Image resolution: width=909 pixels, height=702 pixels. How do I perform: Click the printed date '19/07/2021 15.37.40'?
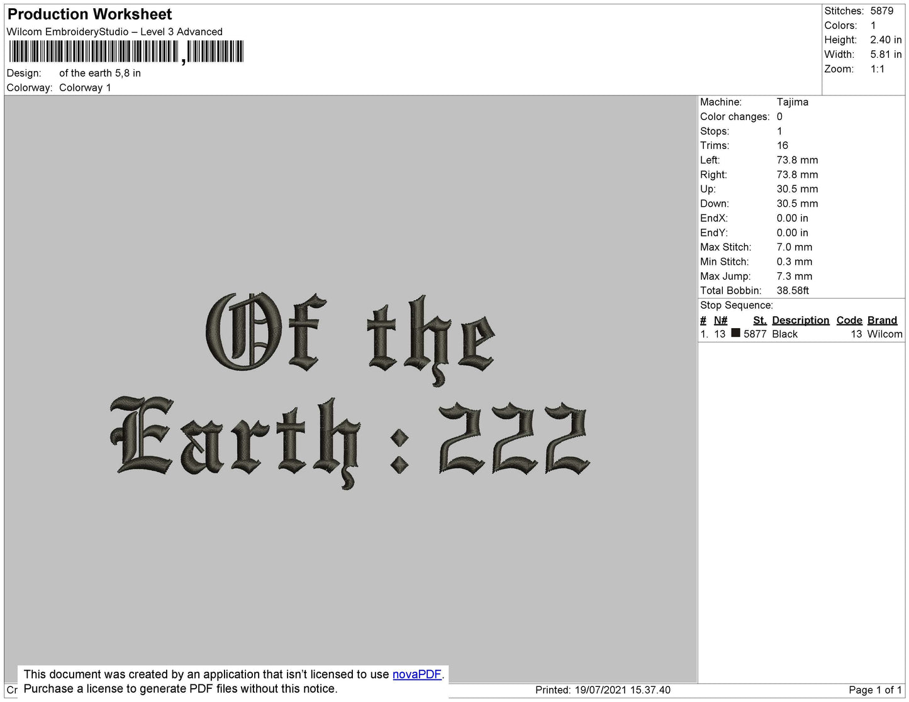point(622,690)
